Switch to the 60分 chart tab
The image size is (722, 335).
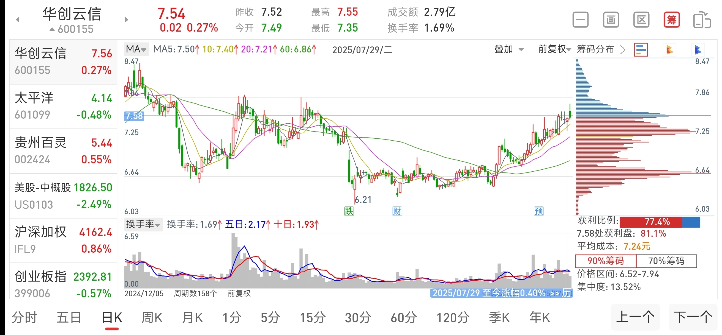pos(404,318)
